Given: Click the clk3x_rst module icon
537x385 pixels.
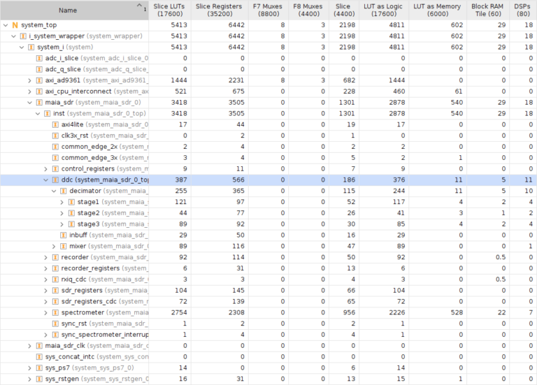Looking at the screenshot, I should click(55, 136).
